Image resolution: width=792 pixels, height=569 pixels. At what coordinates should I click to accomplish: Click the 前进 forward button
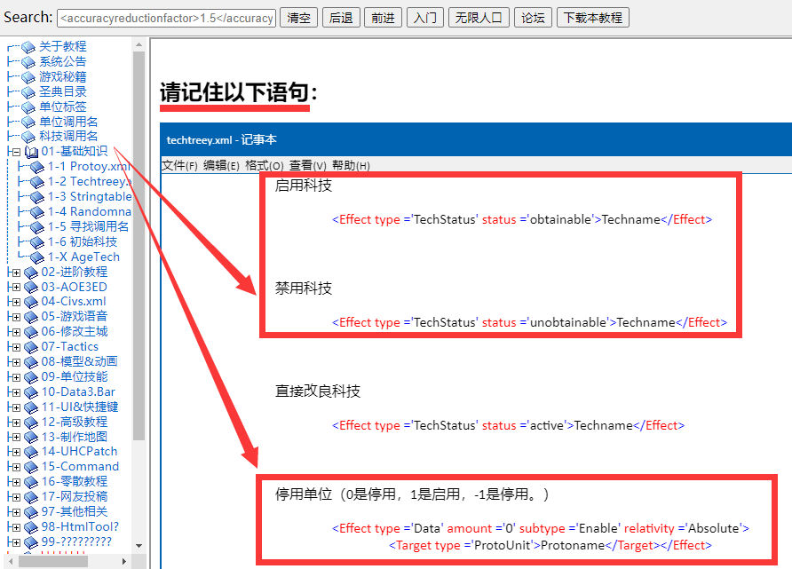[x=383, y=18]
